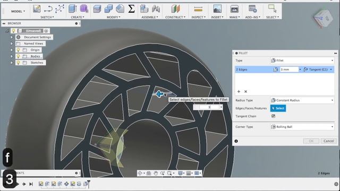Activate the Extrude tool in Create
Image resolution: width=340 pixels, height=191 pixels.
coord(72,9)
